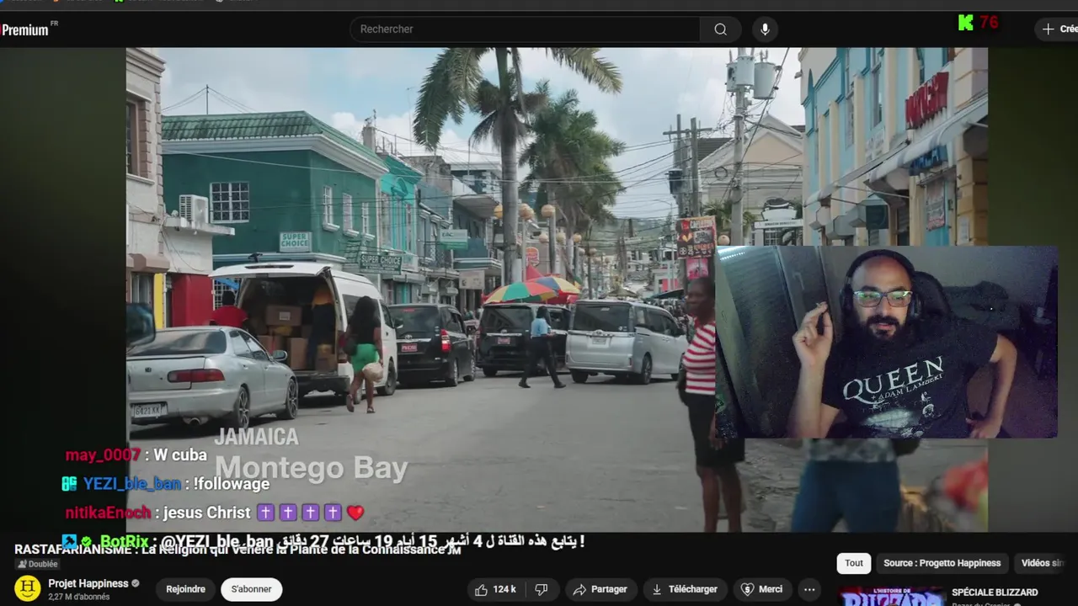The height and width of the screenshot is (606, 1078).
Task: Open the Projet Happiness channel avatar
Action: coord(28,588)
